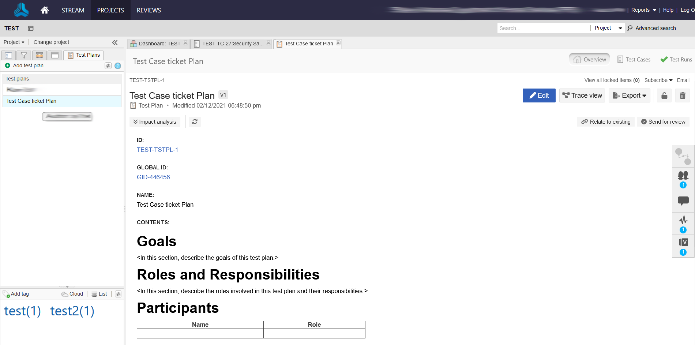Open the Explorer tree tab in left panel
Image resolution: width=695 pixels, height=345 pixels.
[8, 55]
